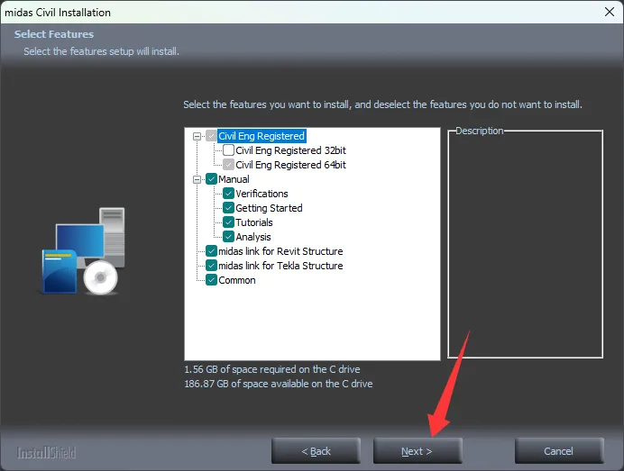Click the Select Features heading

click(x=54, y=34)
